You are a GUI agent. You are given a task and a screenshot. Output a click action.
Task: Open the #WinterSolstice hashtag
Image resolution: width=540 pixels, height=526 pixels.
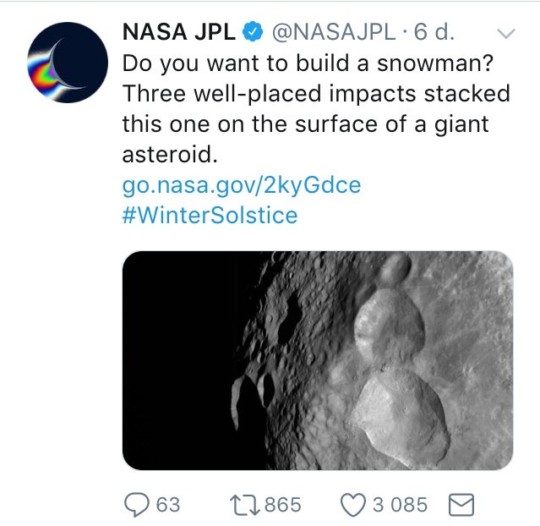tap(210, 215)
